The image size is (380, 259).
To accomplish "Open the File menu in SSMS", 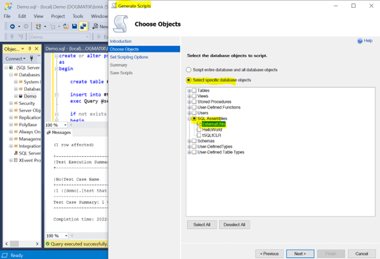I will pos(7,16).
